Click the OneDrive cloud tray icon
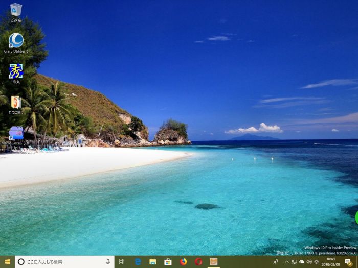 (301, 262)
